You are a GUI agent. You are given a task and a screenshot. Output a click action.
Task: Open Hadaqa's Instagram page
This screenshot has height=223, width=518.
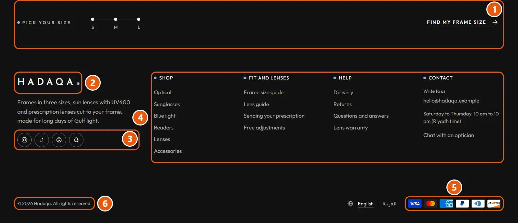tap(24, 140)
